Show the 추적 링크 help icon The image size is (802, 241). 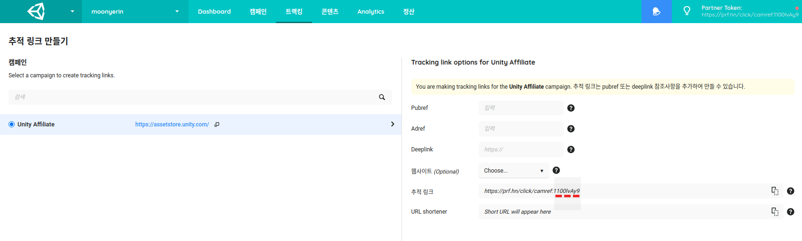tap(791, 191)
